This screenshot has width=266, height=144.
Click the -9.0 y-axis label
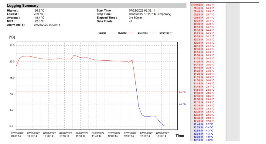11,126
